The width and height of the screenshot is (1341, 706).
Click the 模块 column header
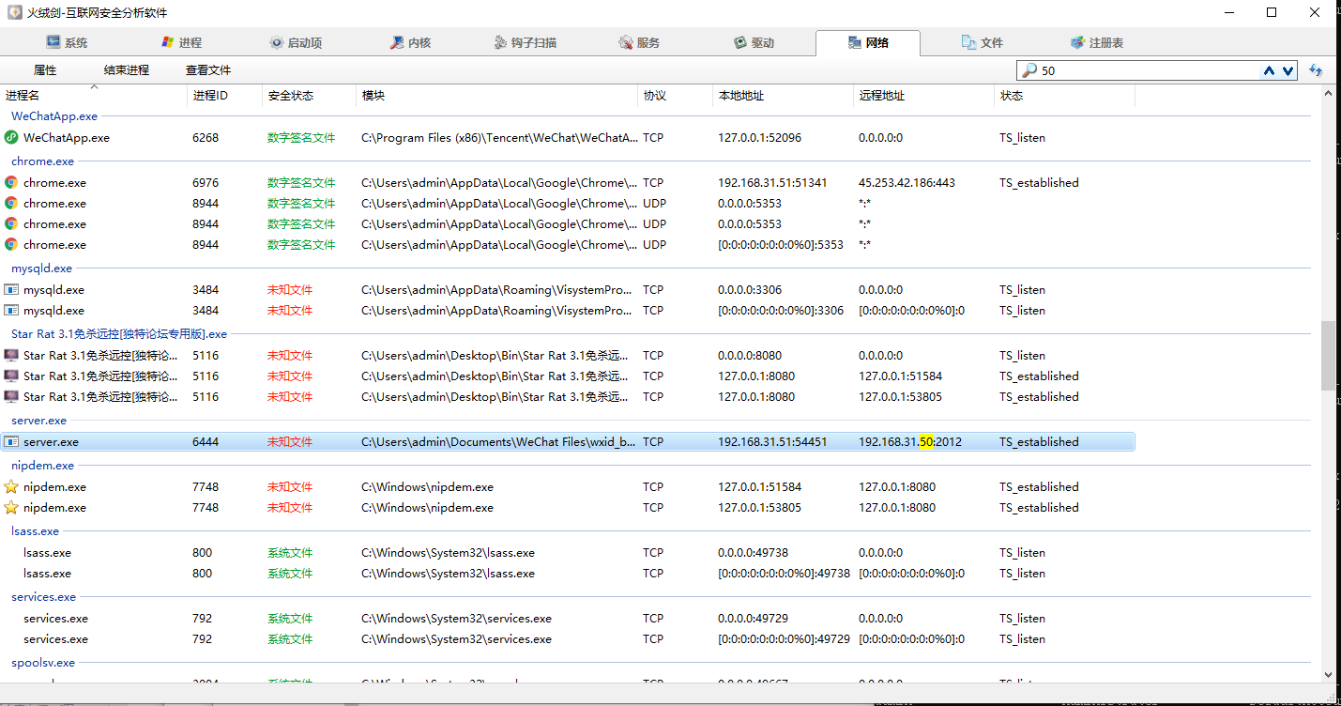[x=497, y=96]
